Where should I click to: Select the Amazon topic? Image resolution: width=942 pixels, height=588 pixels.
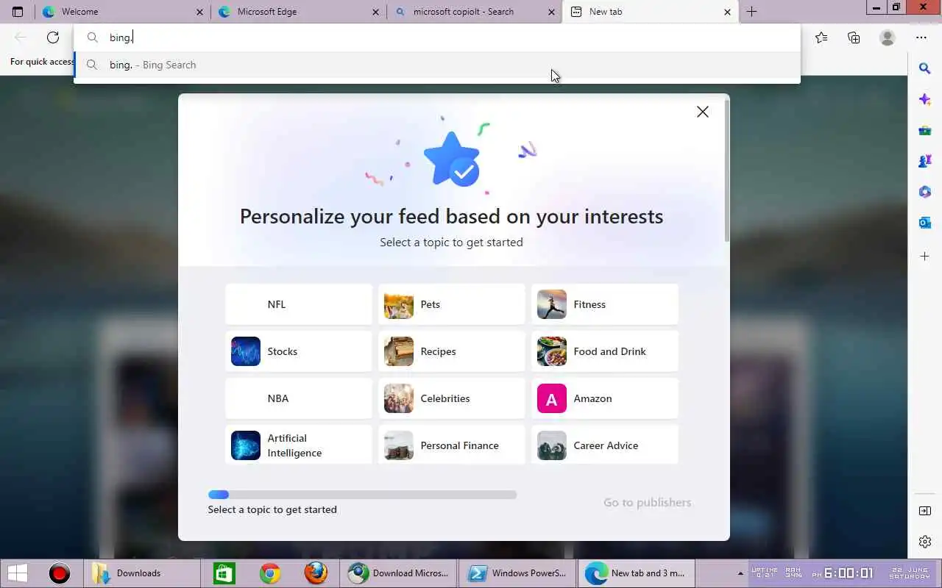(x=605, y=398)
